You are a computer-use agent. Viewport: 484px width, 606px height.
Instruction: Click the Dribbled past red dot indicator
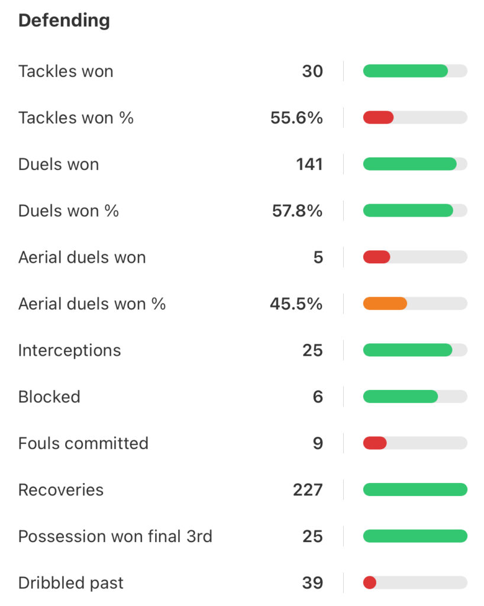pyautogui.click(x=370, y=582)
